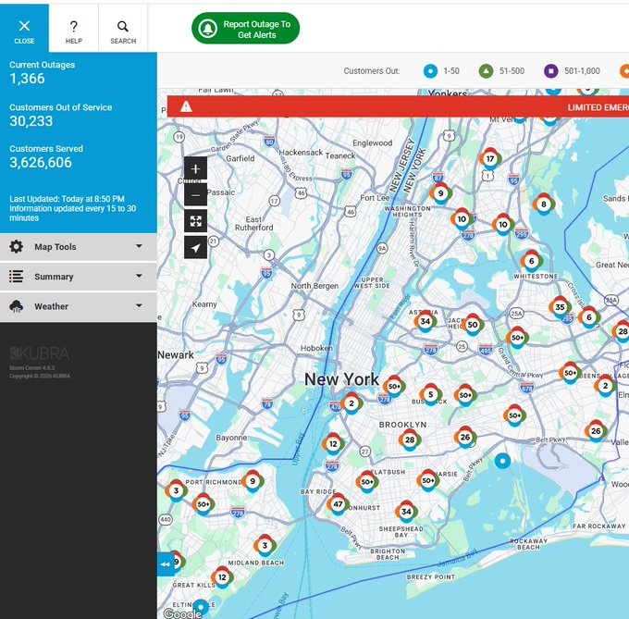Screen dimensions: 629x619
Task: Select the 47 outage cluster near Bay Ridge
Action: pyautogui.click(x=338, y=504)
